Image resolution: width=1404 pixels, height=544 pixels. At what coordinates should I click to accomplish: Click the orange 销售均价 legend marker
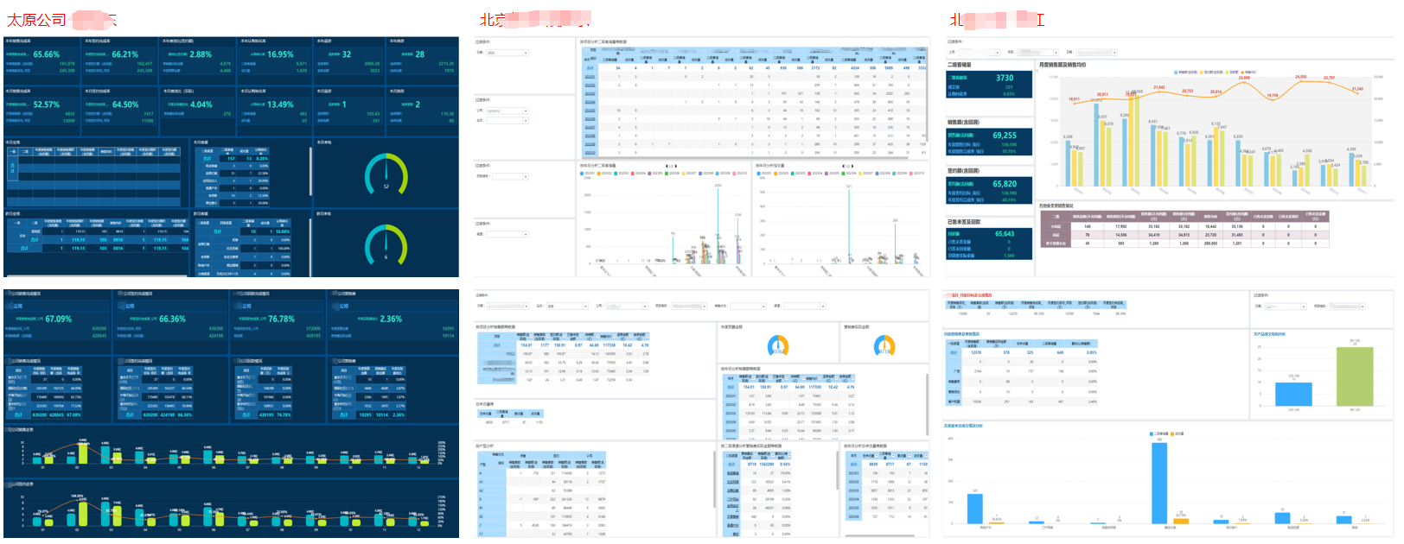[1242, 73]
